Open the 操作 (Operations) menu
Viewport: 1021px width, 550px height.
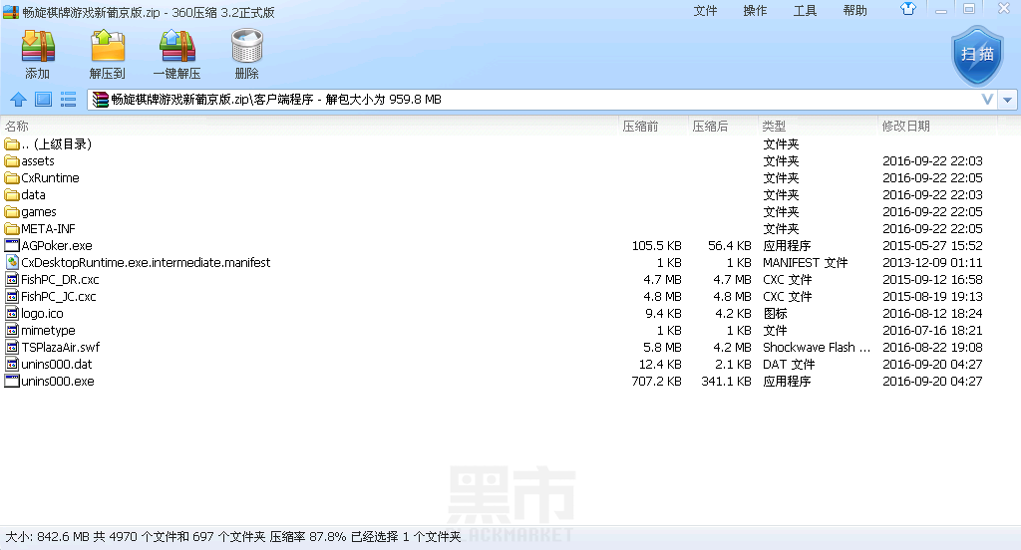[x=755, y=10]
